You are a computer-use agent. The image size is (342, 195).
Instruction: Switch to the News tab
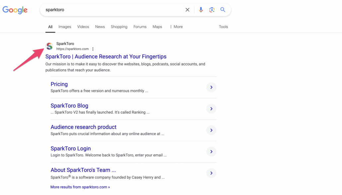point(100,27)
